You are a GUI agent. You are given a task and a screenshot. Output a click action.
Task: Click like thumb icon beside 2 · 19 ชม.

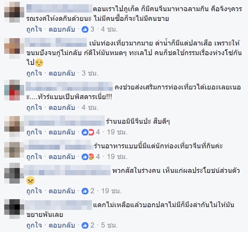85,191
